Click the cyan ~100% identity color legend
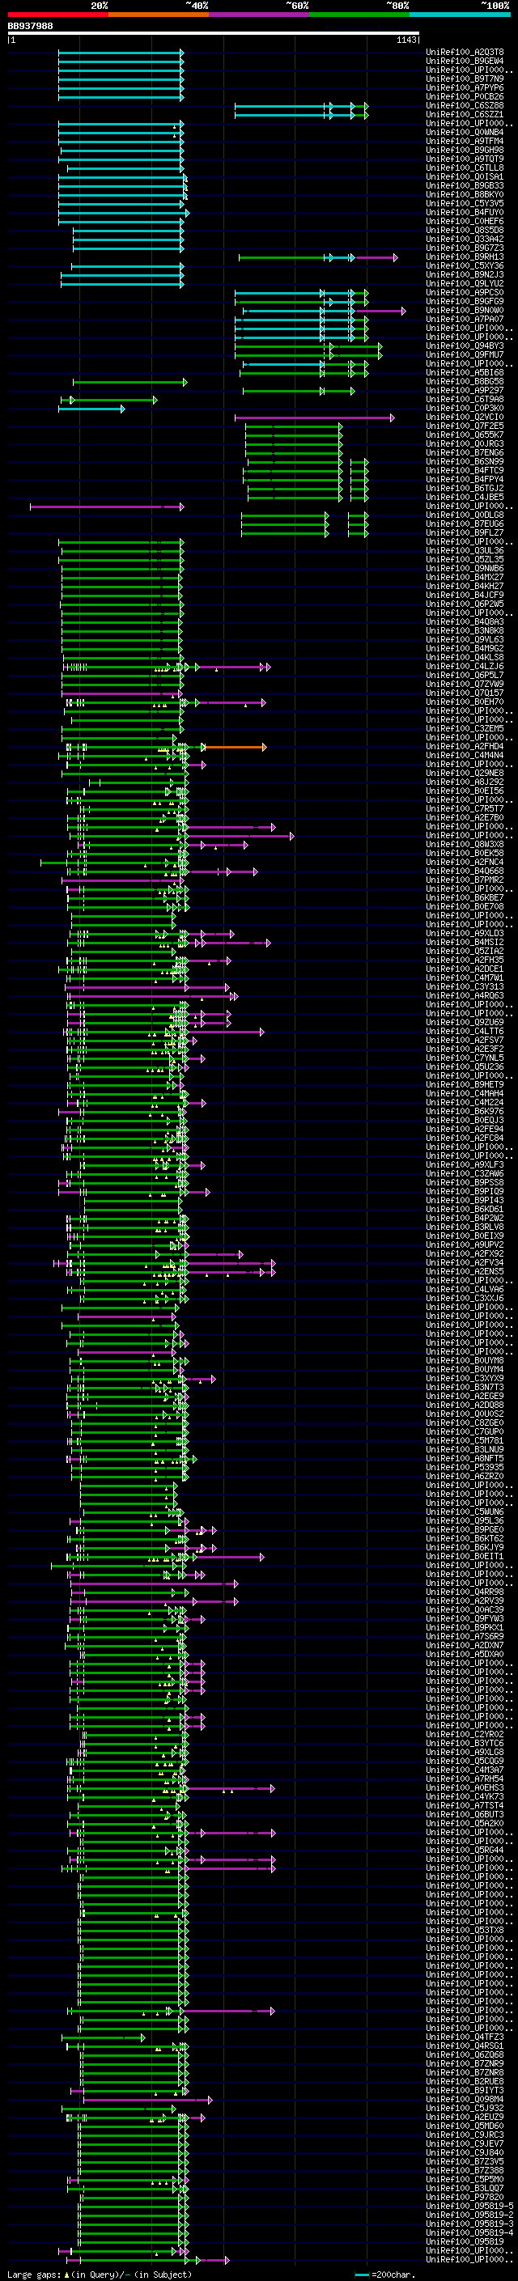 pyautogui.click(x=460, y=15)
